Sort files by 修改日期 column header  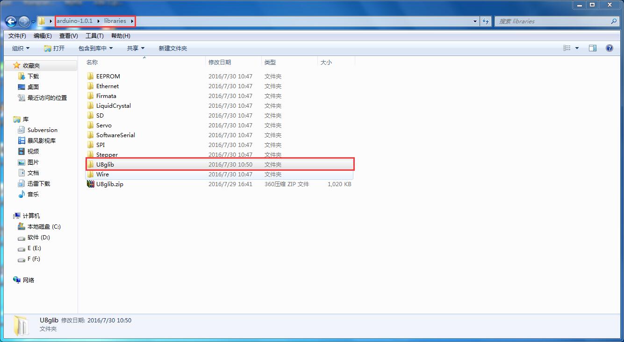pyautogui.click(x=220, y=62)
